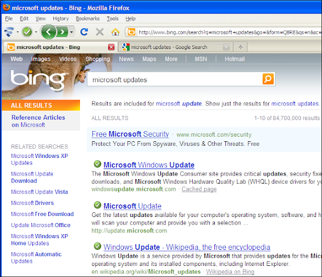Click green checkmark beside Microsoft Windows Update
The image size is (322, 277).
(x=97, y=164)
